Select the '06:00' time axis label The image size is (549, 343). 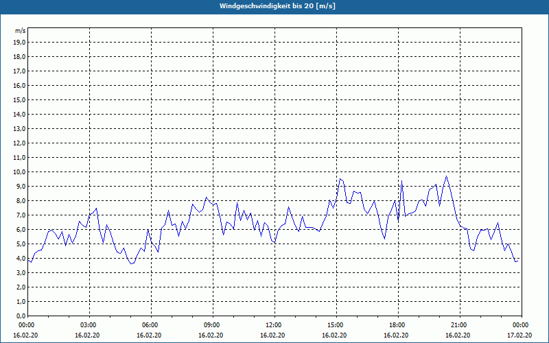click(149, 325)
